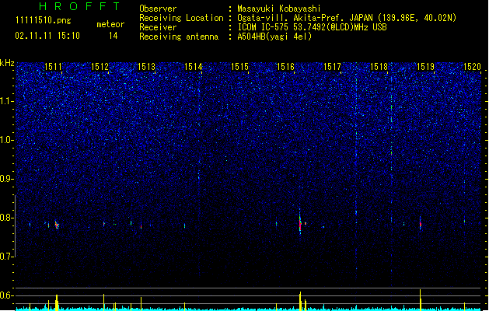Screen dimensions: 489x311
Task: Click the Receiving Location label
Action: point(181,18)
